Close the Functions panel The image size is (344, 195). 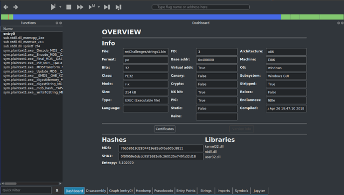(60, 23)
